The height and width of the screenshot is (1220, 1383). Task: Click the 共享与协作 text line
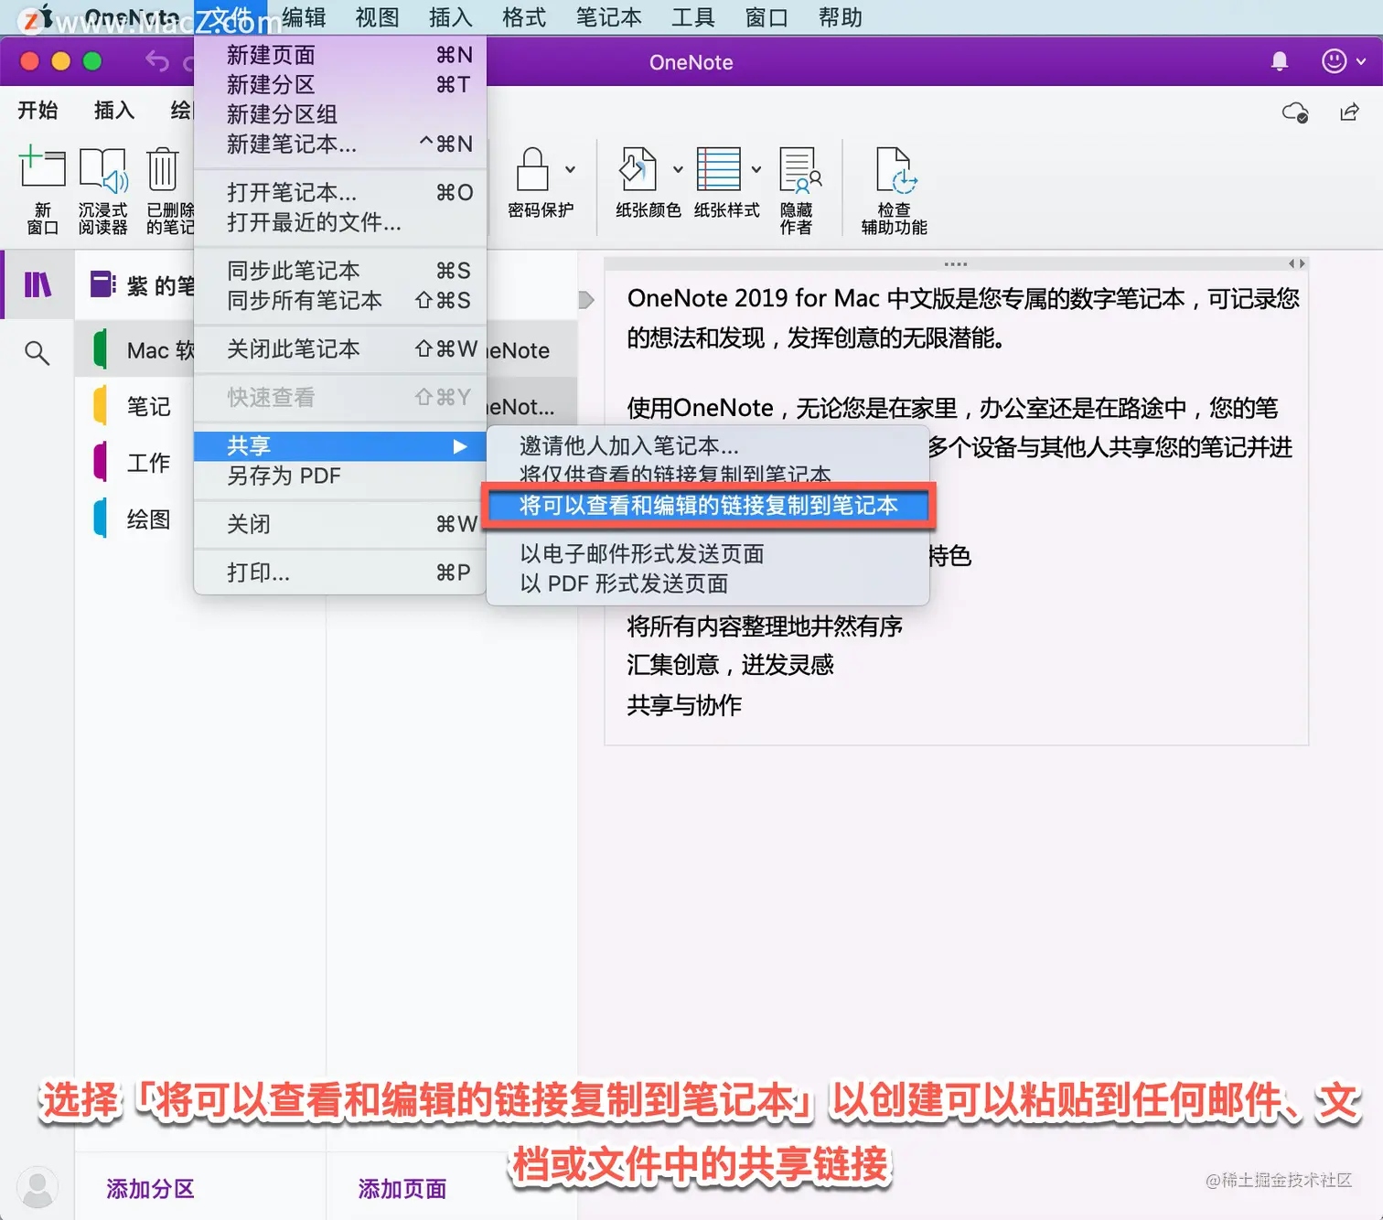[684, 705]
